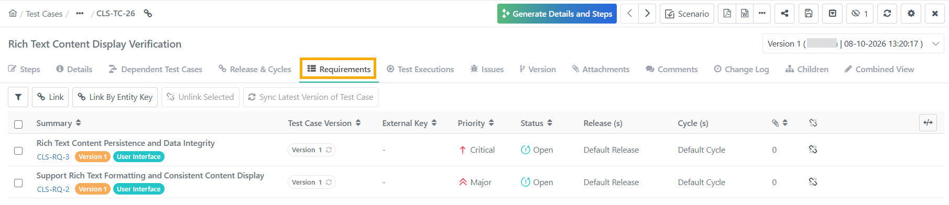Image resolution: width=949 pixels, height=205 pixels.
Task: Open the settings gear
Action: (911, 14)
